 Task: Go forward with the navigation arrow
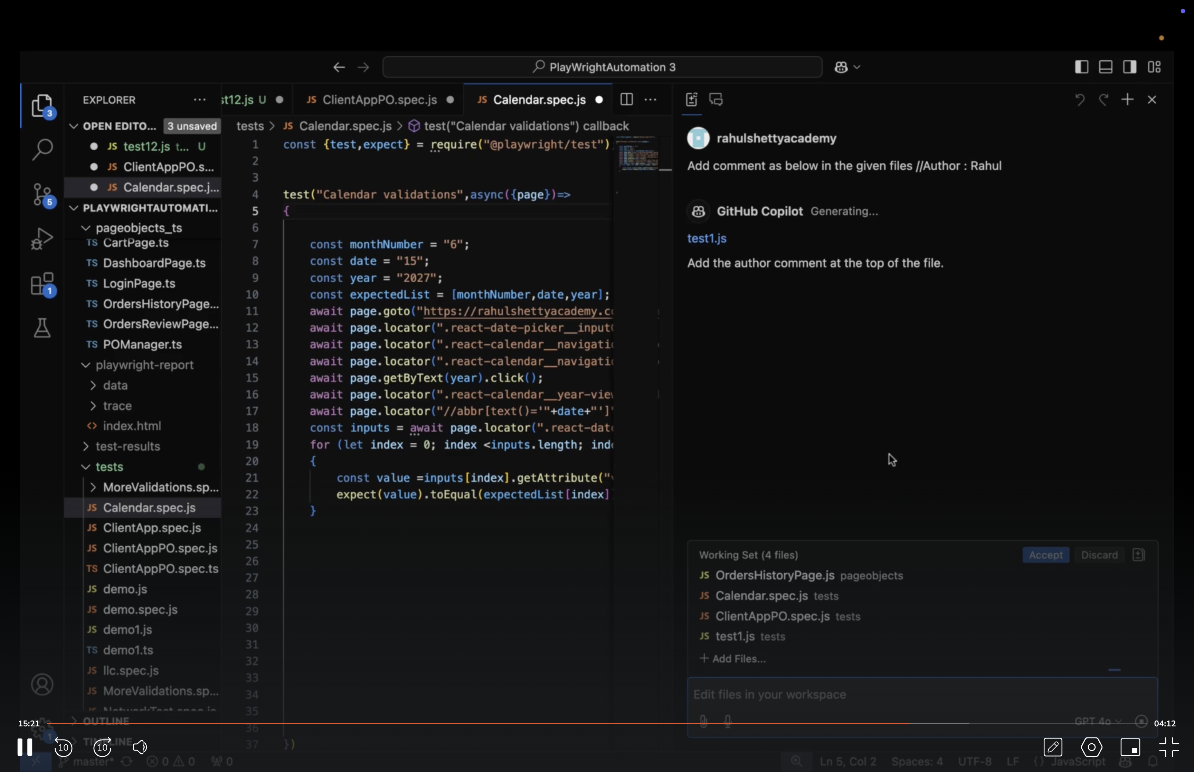(363, 67)
